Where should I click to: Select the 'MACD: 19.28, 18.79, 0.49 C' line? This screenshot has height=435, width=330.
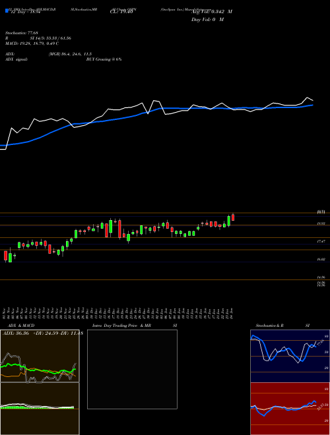coord(32,43)
